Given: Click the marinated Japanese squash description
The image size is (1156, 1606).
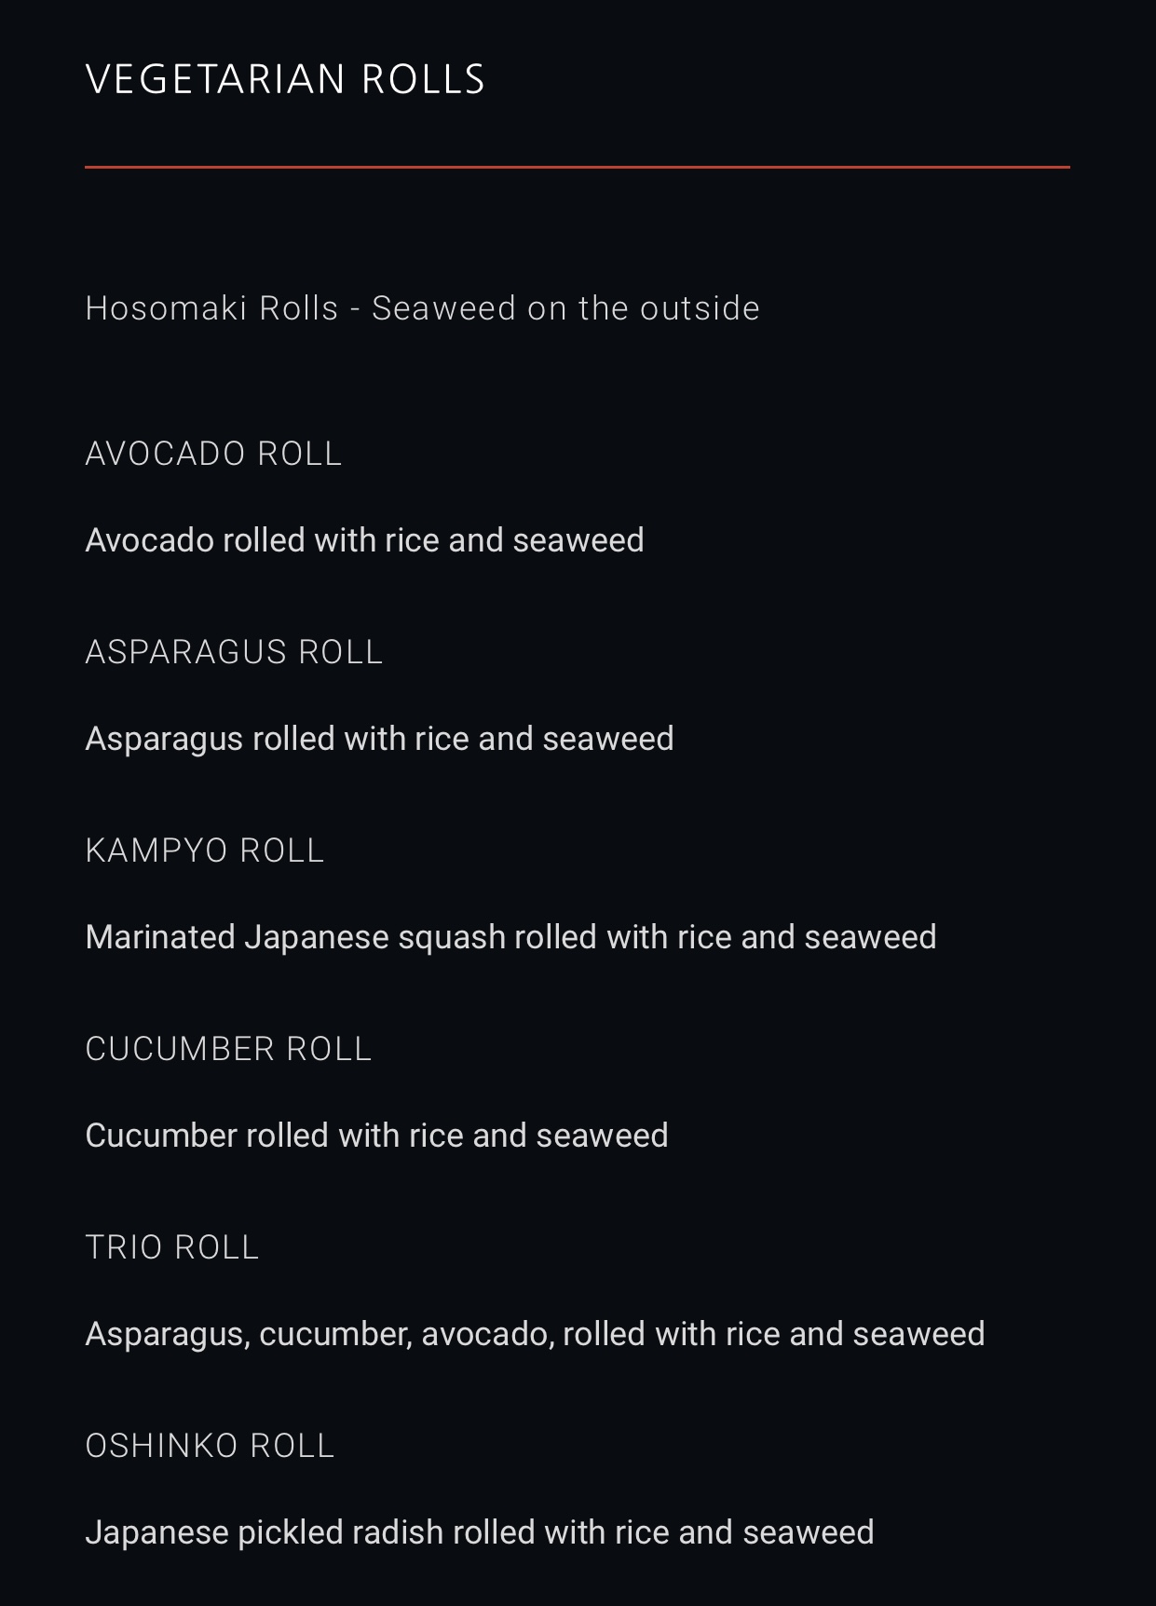Looking at the screenshot, I should (x=510, y=937).
